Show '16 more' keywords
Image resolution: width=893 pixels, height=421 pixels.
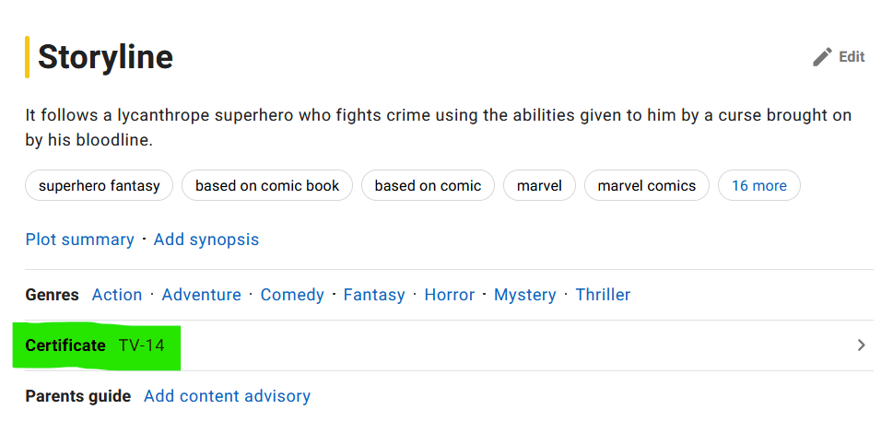pos(759,186)
